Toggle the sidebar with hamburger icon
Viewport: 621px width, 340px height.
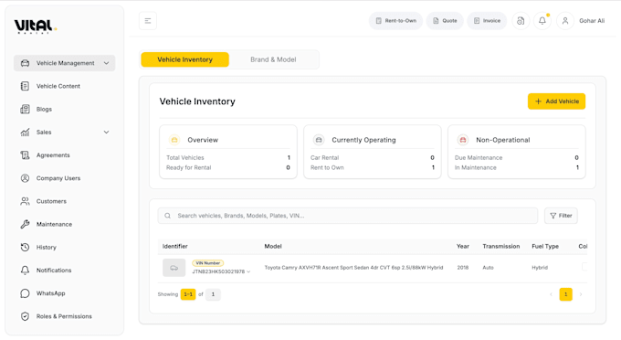[x=148, y=21]
